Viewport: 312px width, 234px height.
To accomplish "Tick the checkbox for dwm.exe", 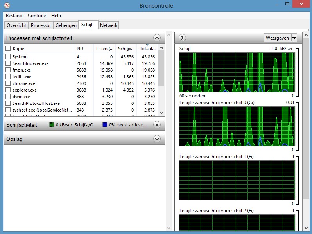I will (8, 97).
